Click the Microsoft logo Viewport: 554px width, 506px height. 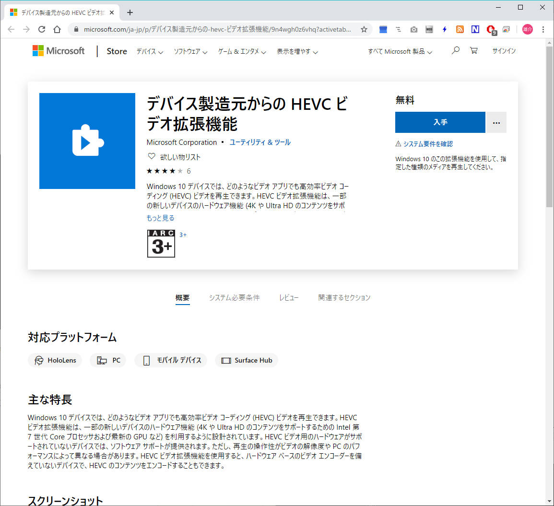pos(59,51)
